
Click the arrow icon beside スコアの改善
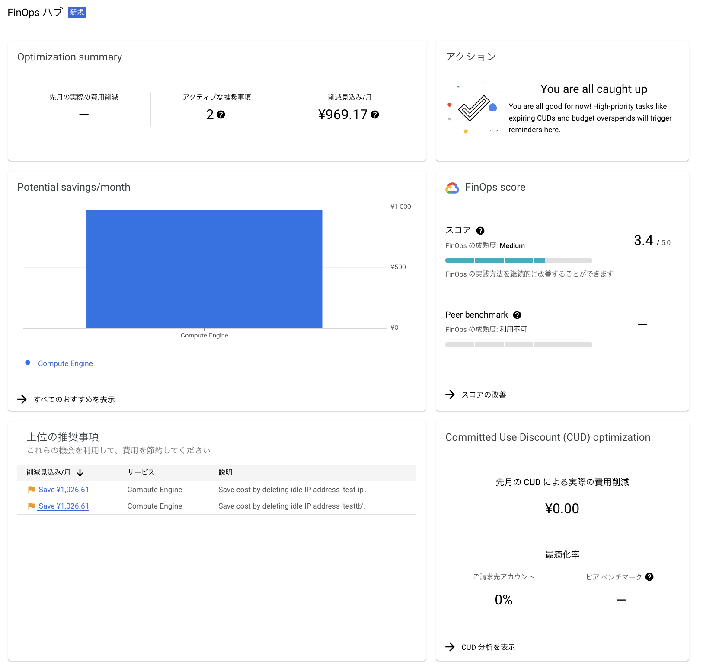click(x=450, y=394)
